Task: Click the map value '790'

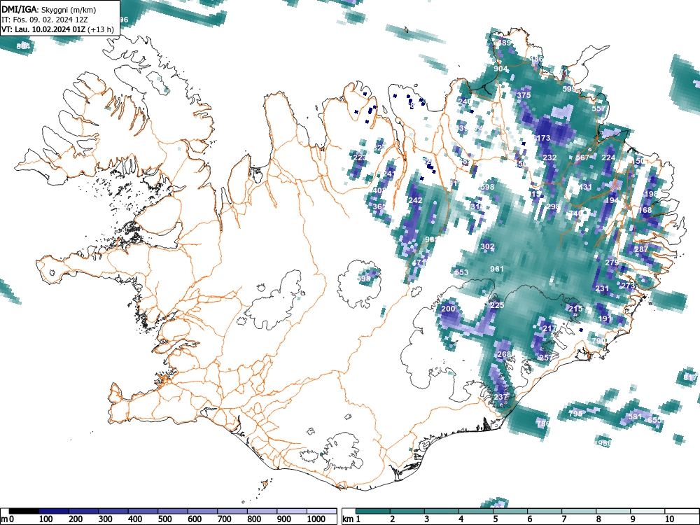Action: pyautogui.click(x=598, y=341)
